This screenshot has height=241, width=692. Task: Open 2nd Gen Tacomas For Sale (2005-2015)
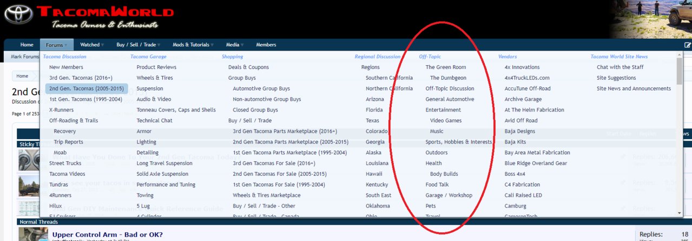pyautogui.click(x=279, y=174)
